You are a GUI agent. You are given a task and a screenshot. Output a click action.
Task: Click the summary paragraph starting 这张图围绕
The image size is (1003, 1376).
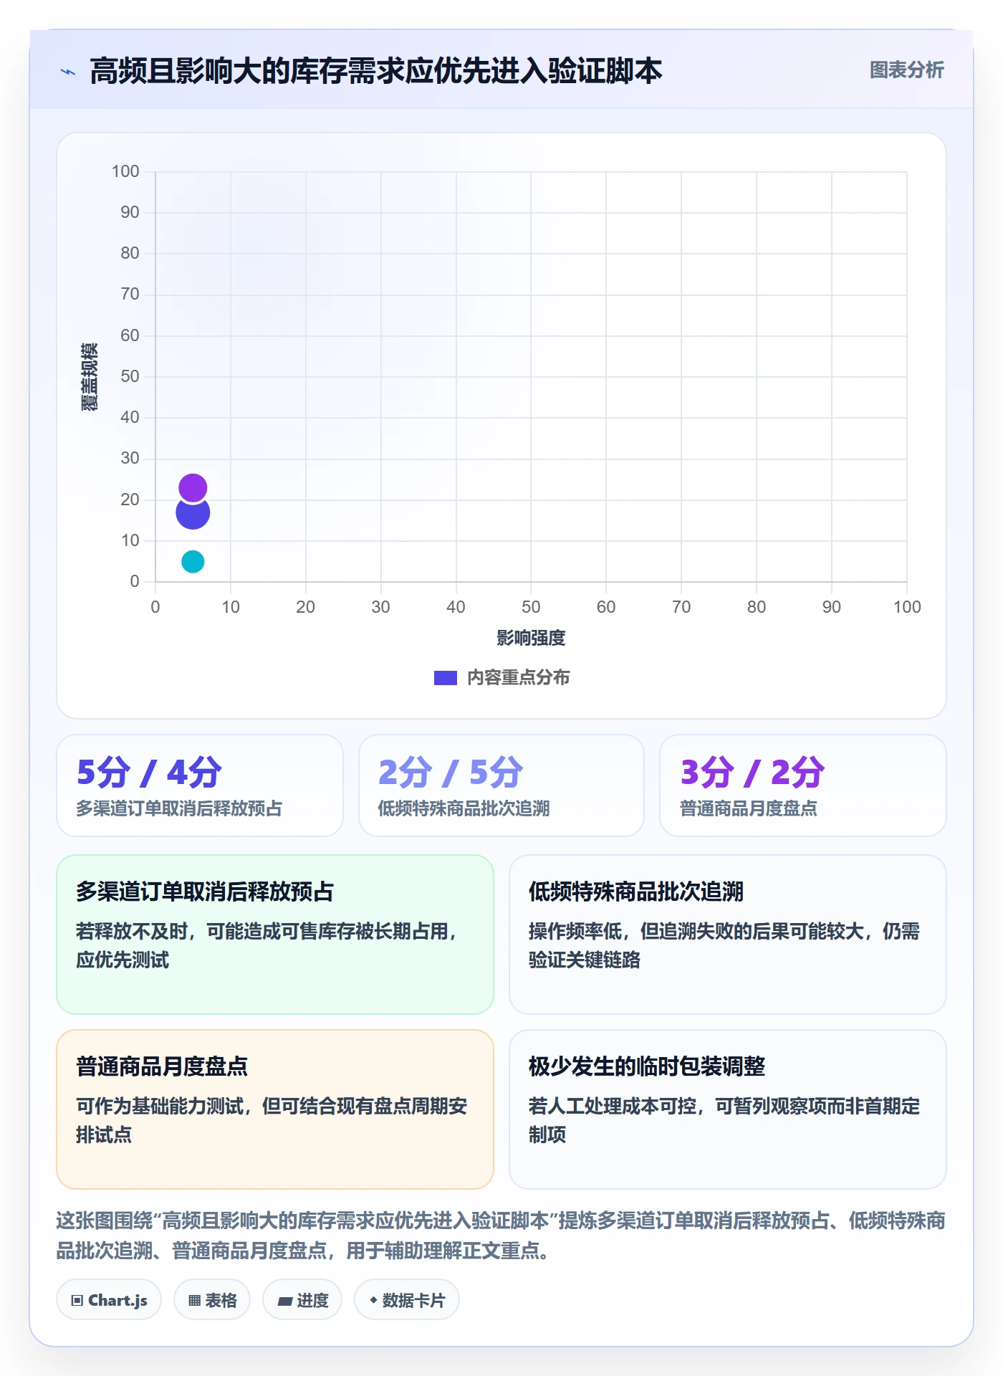click(501, 1235)
